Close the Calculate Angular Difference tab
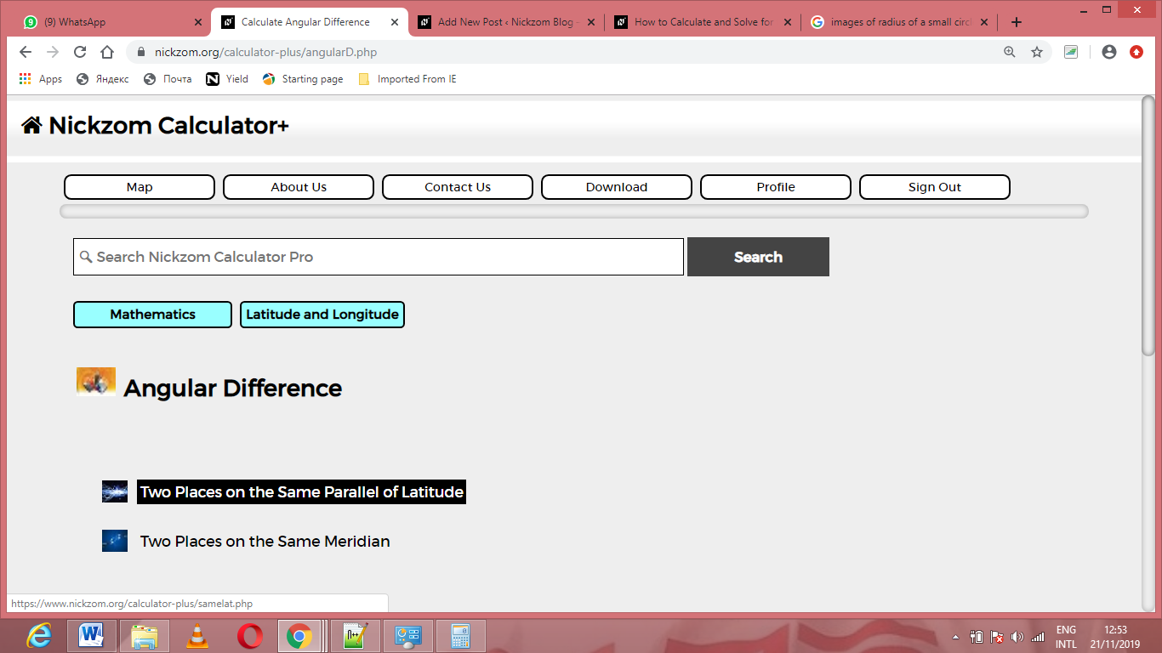 coord(395,22)
